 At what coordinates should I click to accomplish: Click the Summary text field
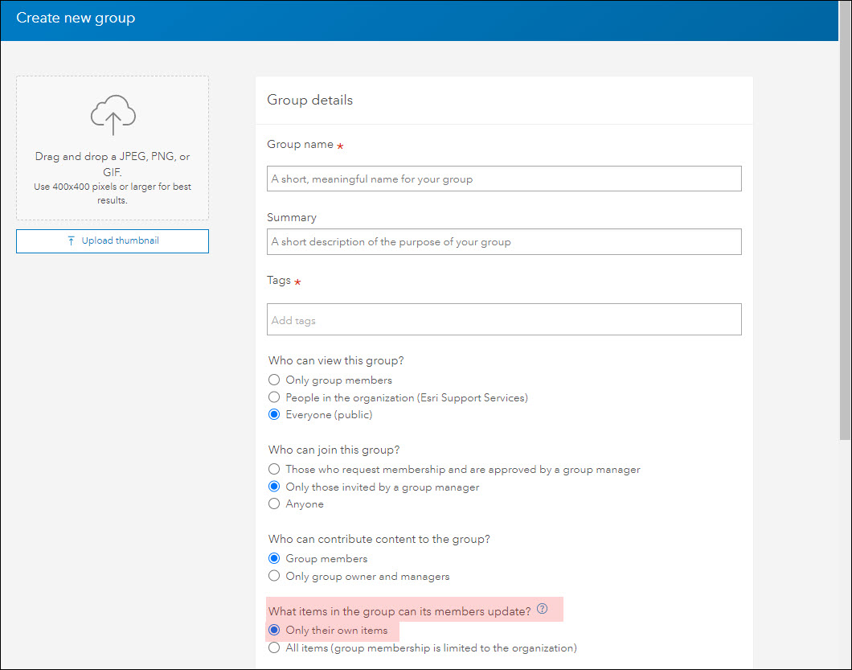(504, 241)
